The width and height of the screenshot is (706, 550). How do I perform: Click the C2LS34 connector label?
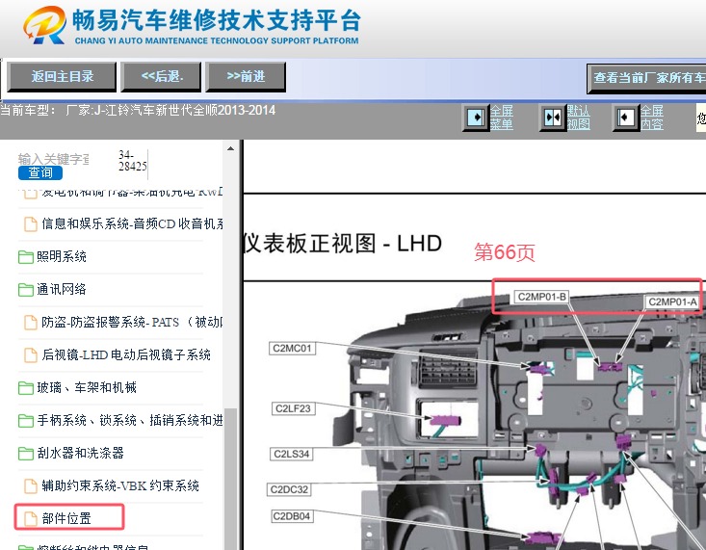(291, 454)
